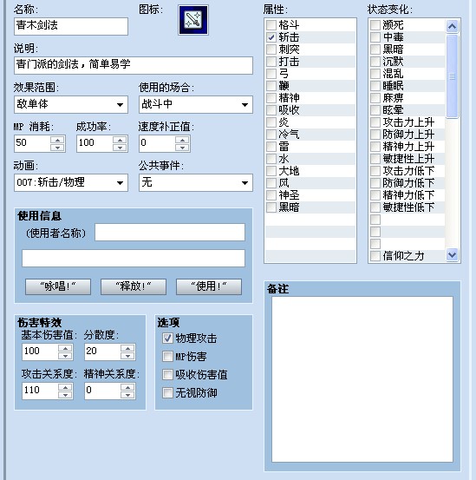Check the 混乱 state change
This screenshot has height=480, width=476.
[x=375, y=74]
